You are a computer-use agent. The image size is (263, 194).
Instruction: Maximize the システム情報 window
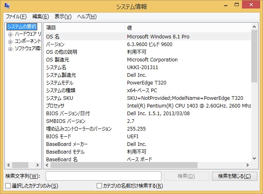237,5
